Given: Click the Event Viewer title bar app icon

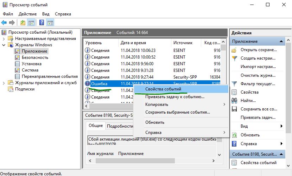Looking at the screenshot, I should [x=5, y=5].
